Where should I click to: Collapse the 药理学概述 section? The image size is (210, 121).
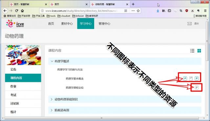[x=52, y=61]
